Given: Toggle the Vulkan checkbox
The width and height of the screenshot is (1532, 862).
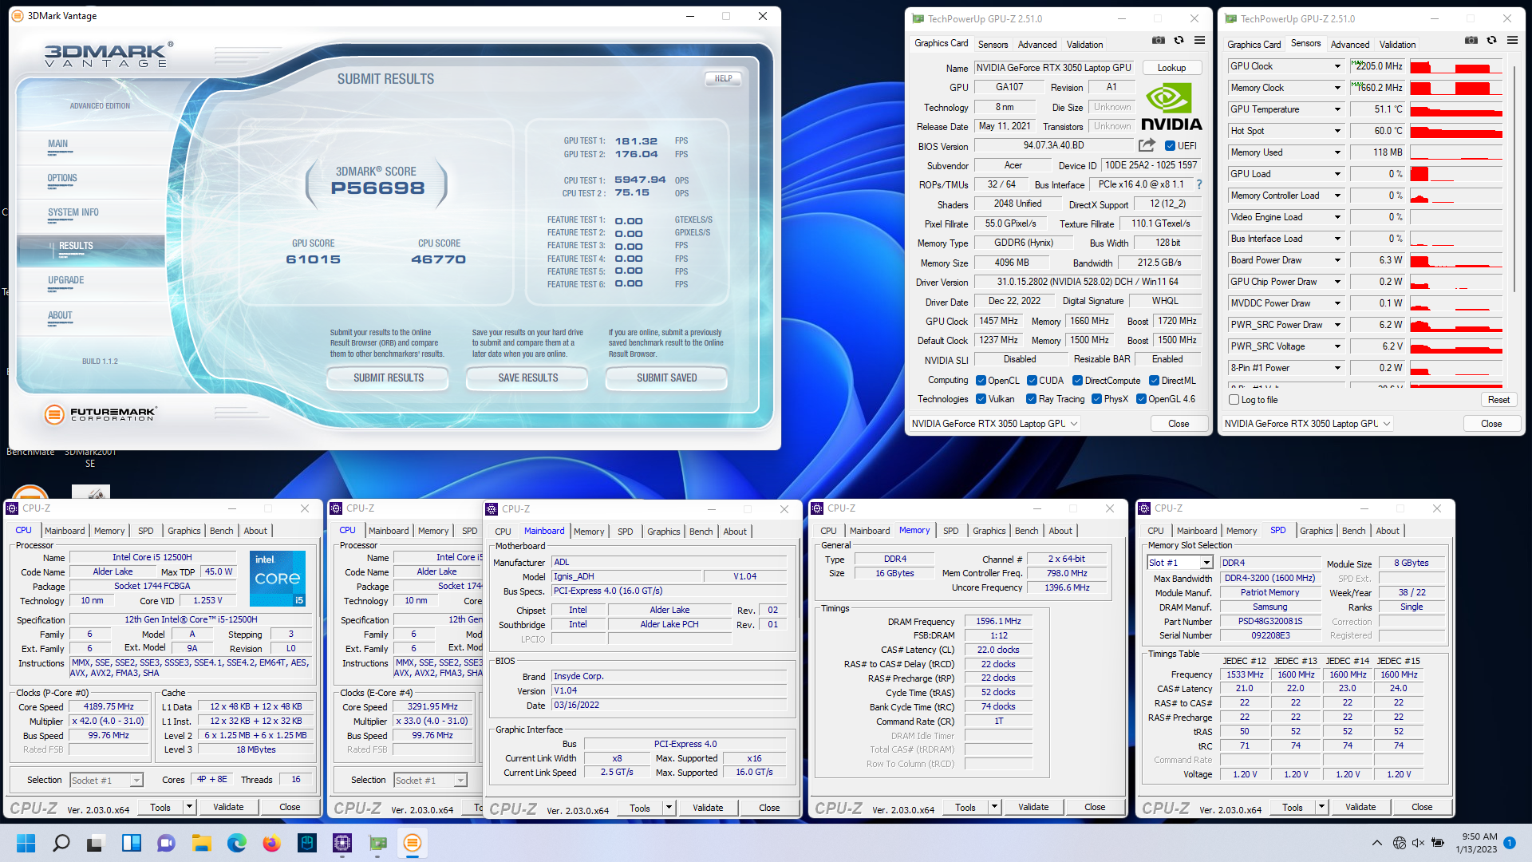Looking at the screenshot, I should (981, 399).
